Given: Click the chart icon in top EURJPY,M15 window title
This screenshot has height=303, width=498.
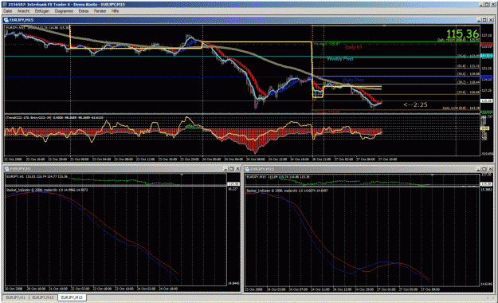Looking at the screenshot, I should (x=6, y=20).
